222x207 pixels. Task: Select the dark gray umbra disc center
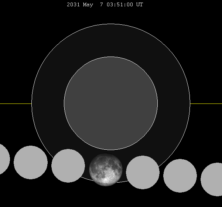tap(111, 103)
